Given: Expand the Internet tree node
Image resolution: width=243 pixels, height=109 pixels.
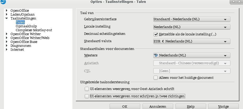Looking at the screenshot, I should point(7,50).
